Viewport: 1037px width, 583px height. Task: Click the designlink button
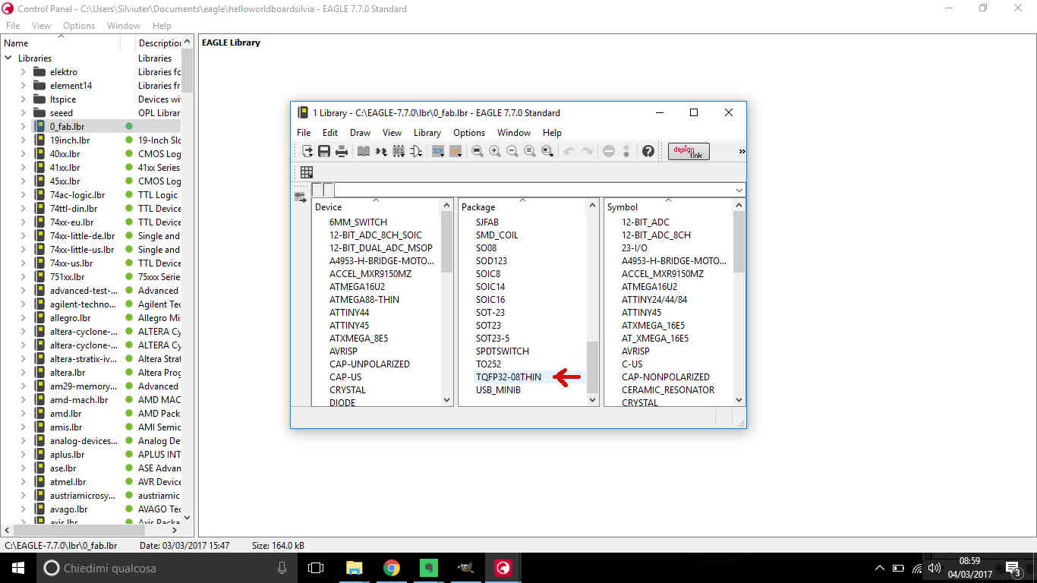pyautogui.click(x=689, y=151)
